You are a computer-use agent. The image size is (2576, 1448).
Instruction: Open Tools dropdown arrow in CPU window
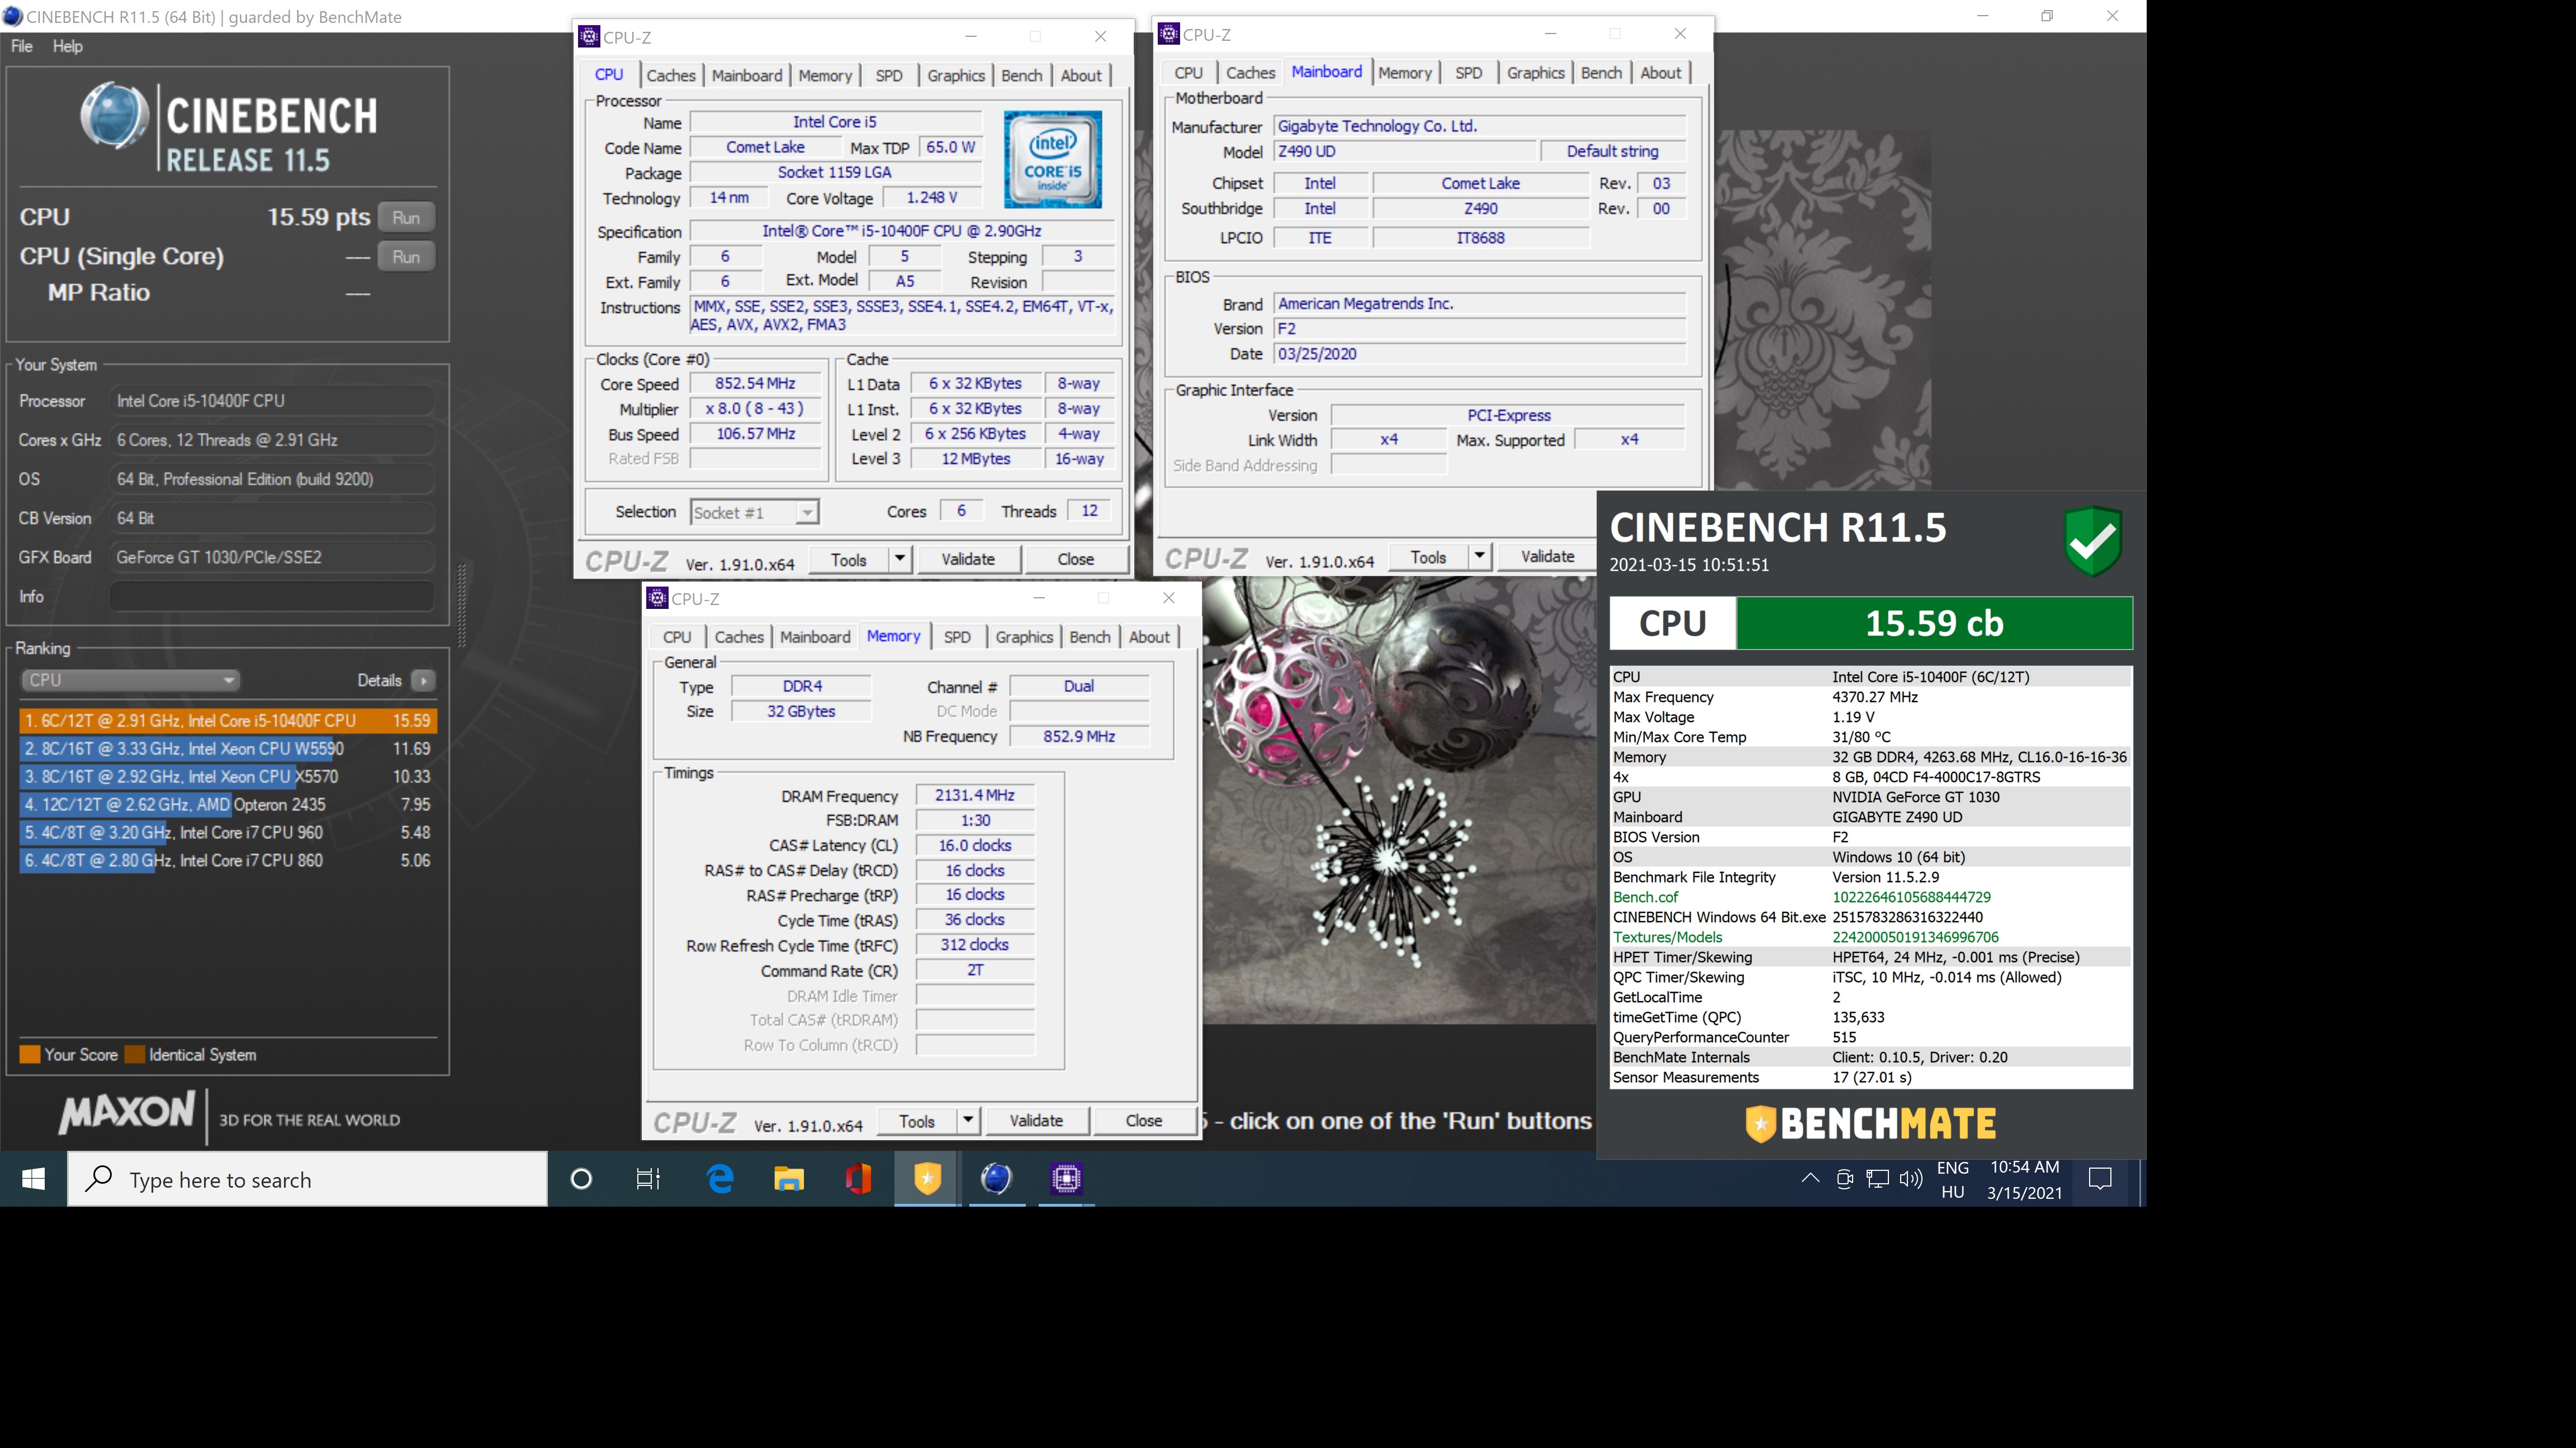click(x=900, y=560)
